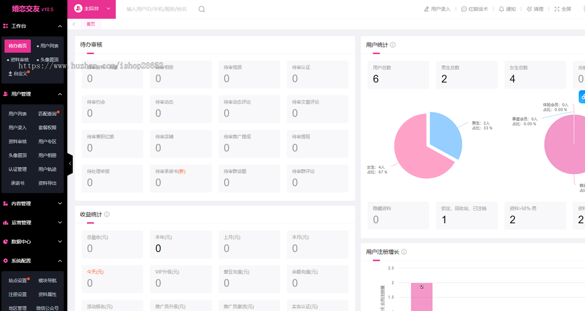Image resolution: width=585 pixels, height=311 pixels.
Task: Click the pink registration bar in growth chart
Action: click(x=422, y=297)
